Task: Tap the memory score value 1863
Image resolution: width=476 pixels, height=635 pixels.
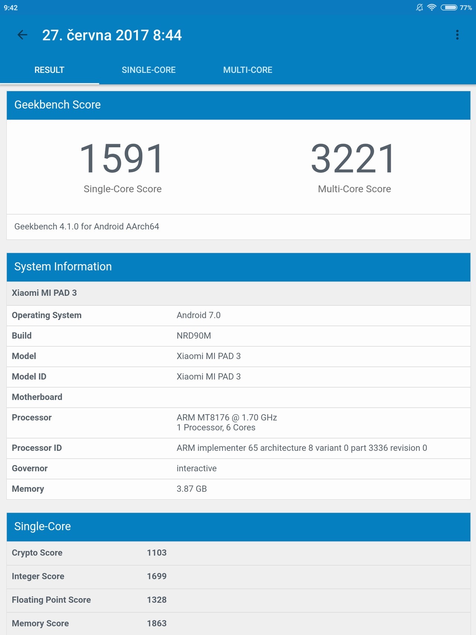Action: click(157, 623)
